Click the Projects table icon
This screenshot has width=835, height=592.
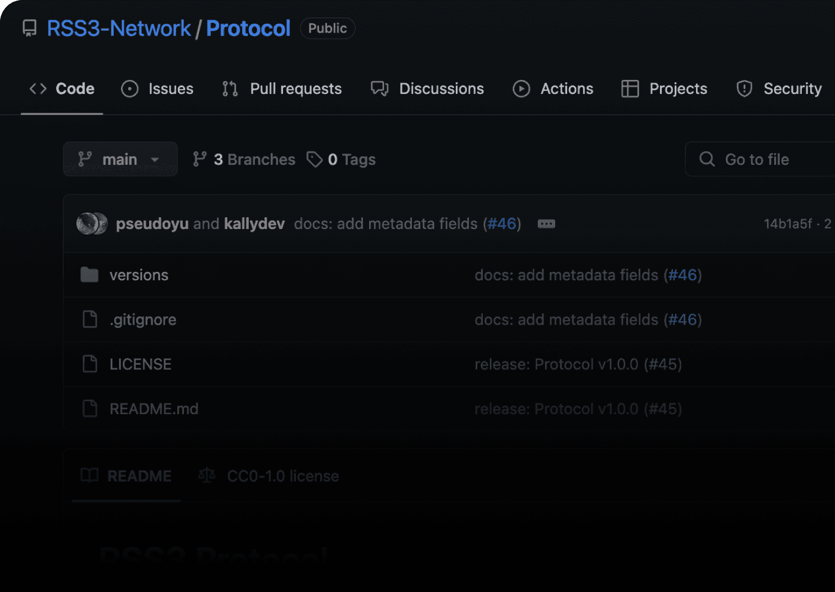pyautogui.click(x=630, y=88)
